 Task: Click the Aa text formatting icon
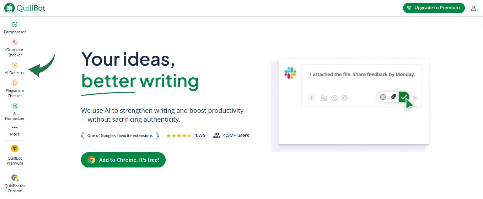[324, 98]
